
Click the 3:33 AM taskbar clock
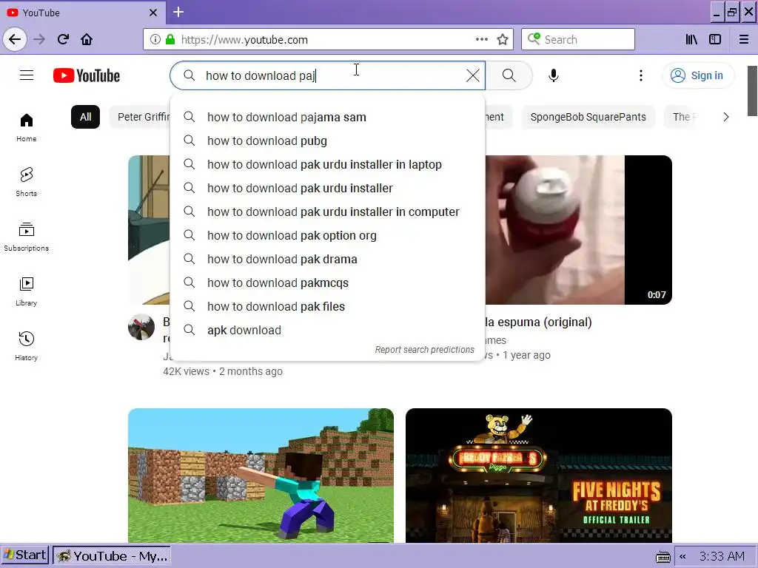coord(722,556)
